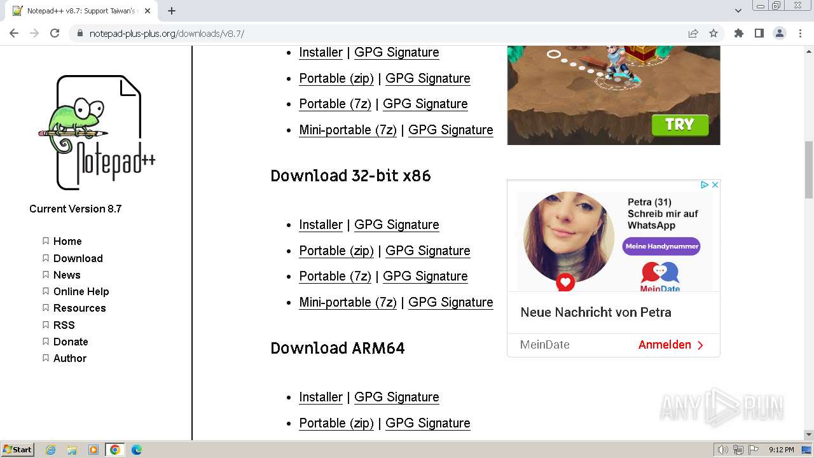Viewport: 814px width, 458px height.
Task: Open the Donate sidebar link
Action: [71, 342]
